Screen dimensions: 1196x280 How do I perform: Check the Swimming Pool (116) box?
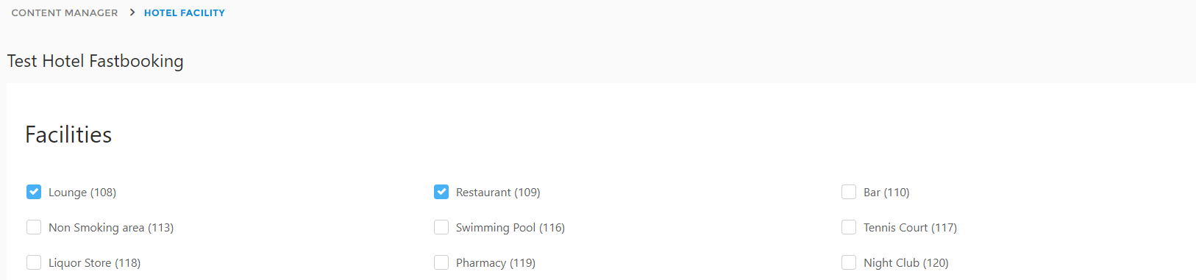441,227
